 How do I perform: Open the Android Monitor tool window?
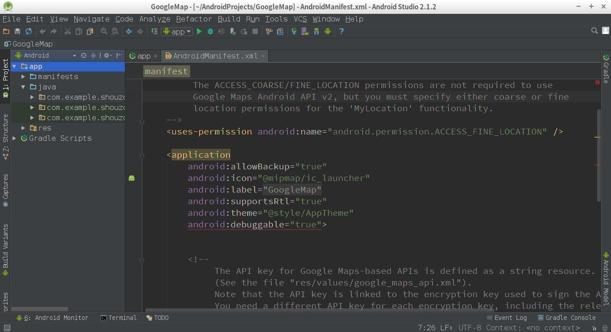[x=52, y=318]
